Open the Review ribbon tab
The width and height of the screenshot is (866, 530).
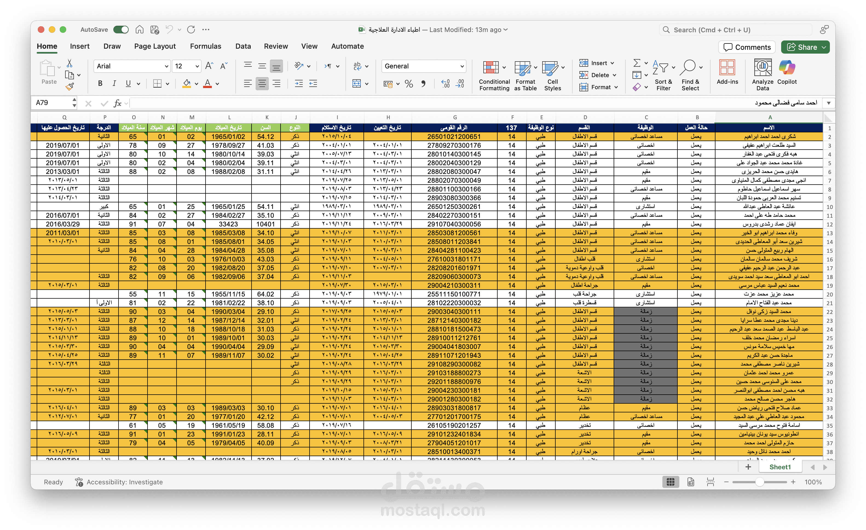tap(276, 46)
